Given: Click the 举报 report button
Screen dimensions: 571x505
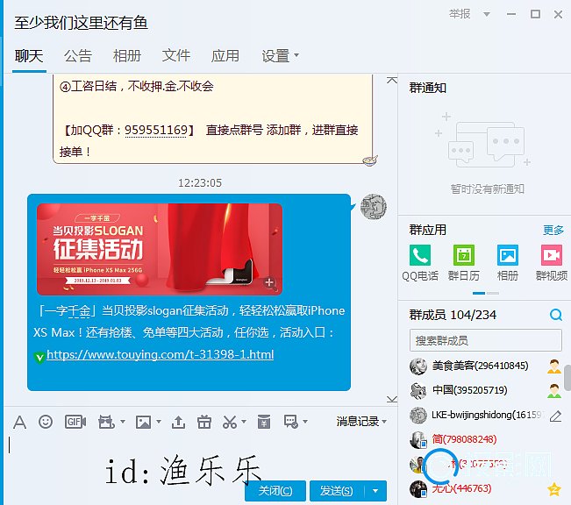Looking at the screenshot, I should [460, 14].
